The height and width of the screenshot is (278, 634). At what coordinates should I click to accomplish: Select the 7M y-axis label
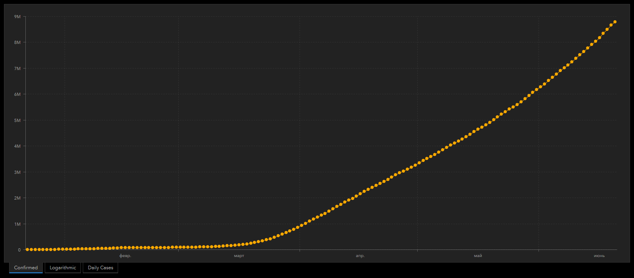[17, 69]
